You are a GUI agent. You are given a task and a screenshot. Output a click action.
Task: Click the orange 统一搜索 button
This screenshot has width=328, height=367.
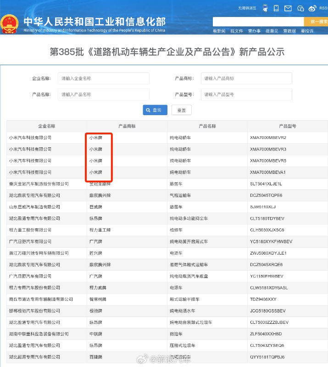(316, 22)
